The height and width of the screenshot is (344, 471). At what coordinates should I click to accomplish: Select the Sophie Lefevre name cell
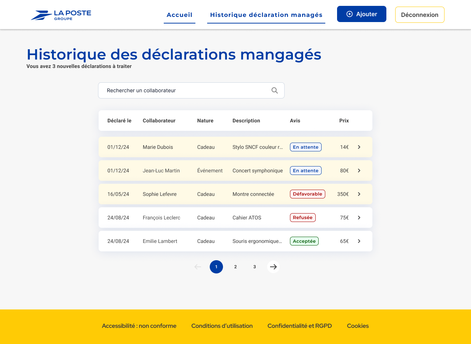160,194
